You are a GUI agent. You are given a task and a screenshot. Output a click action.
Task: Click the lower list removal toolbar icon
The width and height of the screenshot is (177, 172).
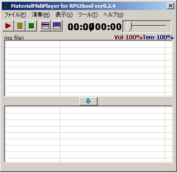[57, 26]
